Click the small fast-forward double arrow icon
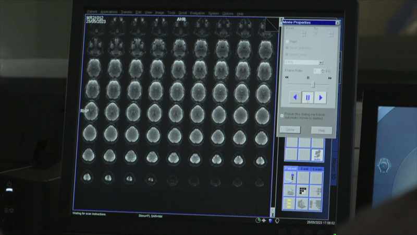417x235 pixels. (330, 78)
